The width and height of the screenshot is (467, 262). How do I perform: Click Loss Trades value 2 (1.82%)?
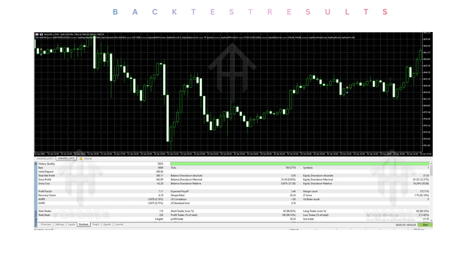pyautogui.click(x=424, y=215)
